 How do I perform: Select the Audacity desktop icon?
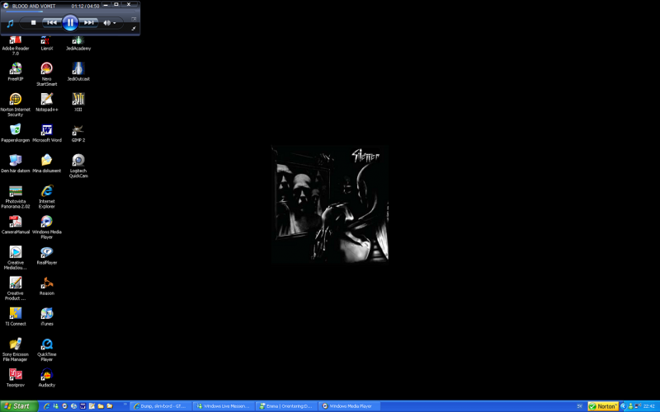(47, 377)
